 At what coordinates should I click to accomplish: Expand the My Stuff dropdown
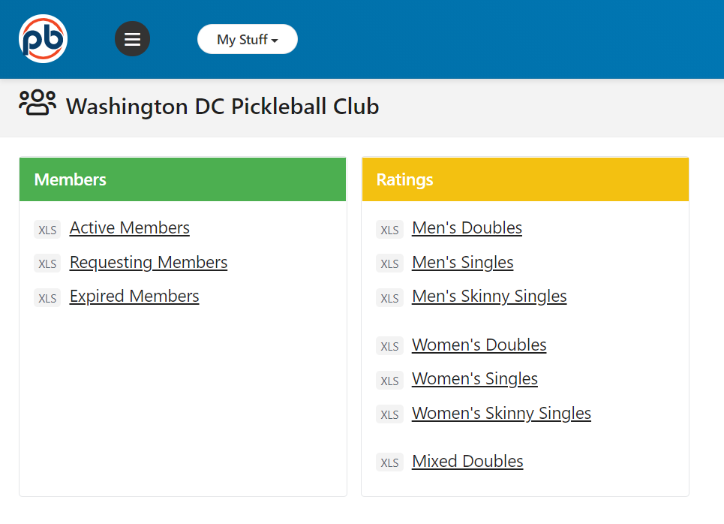click(247, 40)
